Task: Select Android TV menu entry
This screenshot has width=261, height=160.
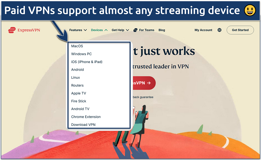Action: point(80,109)
